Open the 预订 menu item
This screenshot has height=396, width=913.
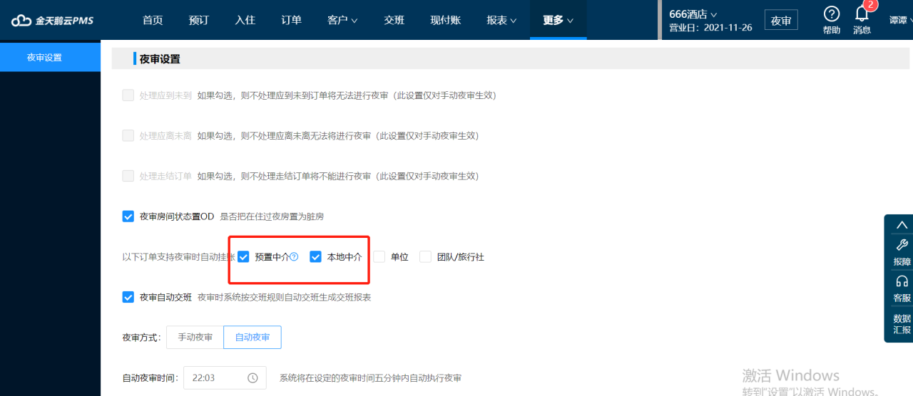point(199,20)
